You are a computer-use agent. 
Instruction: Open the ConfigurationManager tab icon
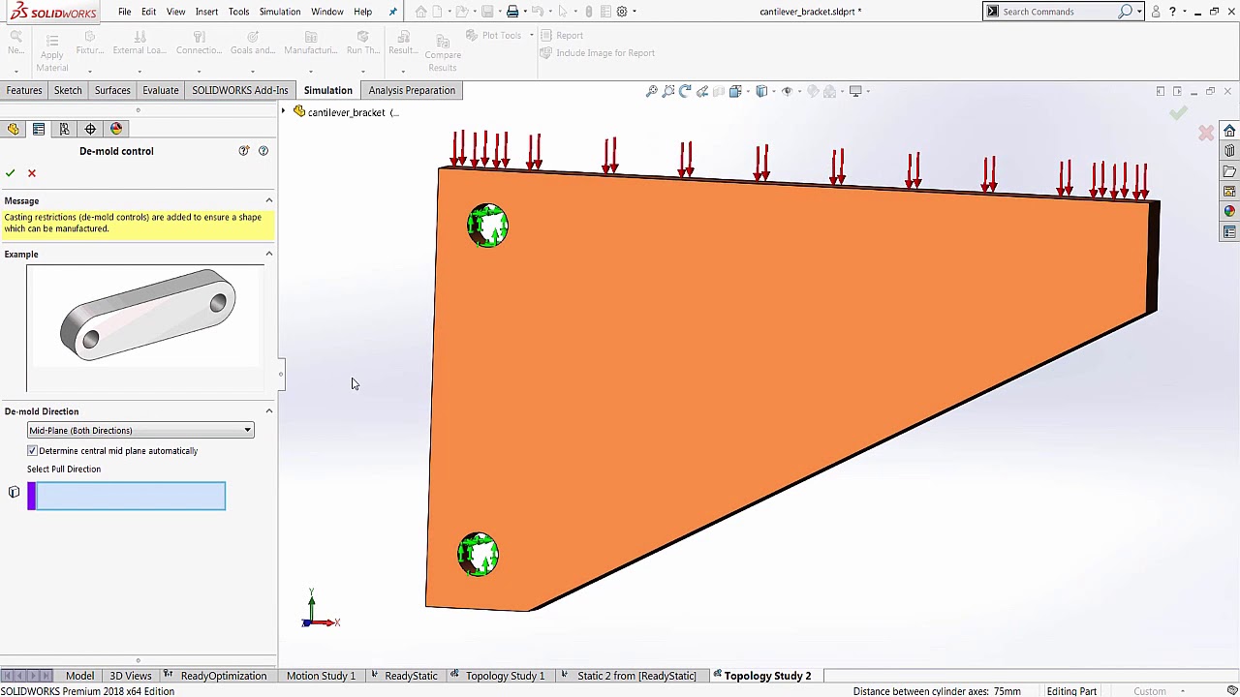[x=64, y=129]
